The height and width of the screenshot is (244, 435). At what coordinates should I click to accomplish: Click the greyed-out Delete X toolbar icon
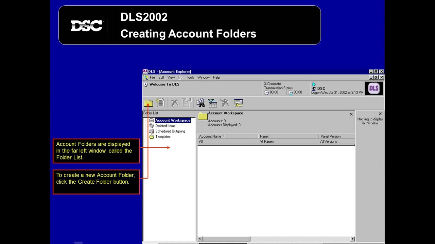point(175,103)
